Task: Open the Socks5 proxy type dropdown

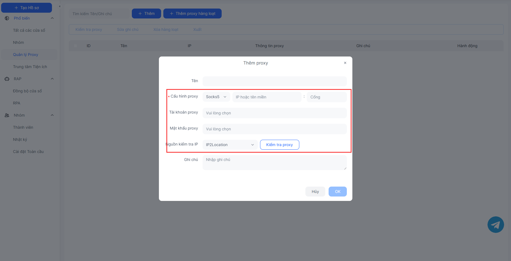Action: tap(216, 97)
